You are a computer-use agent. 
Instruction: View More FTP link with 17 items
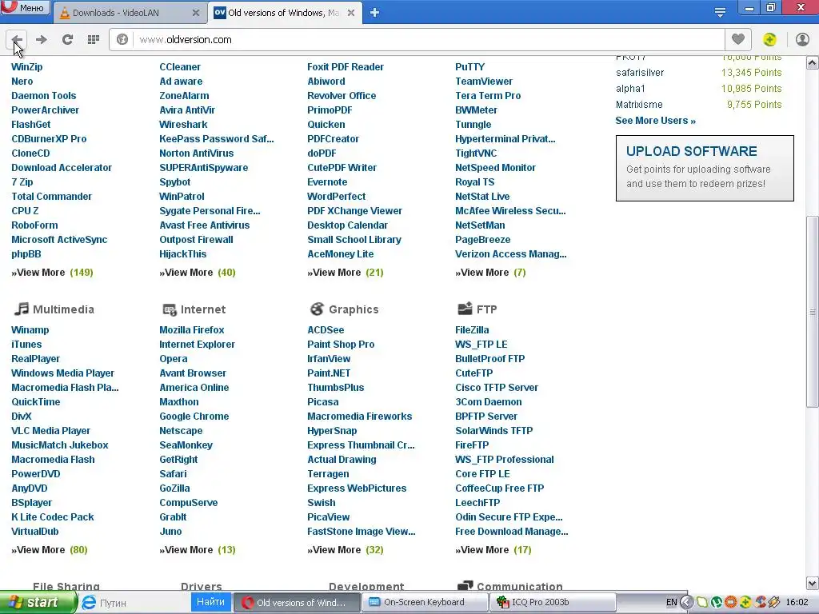coord(493,550)
